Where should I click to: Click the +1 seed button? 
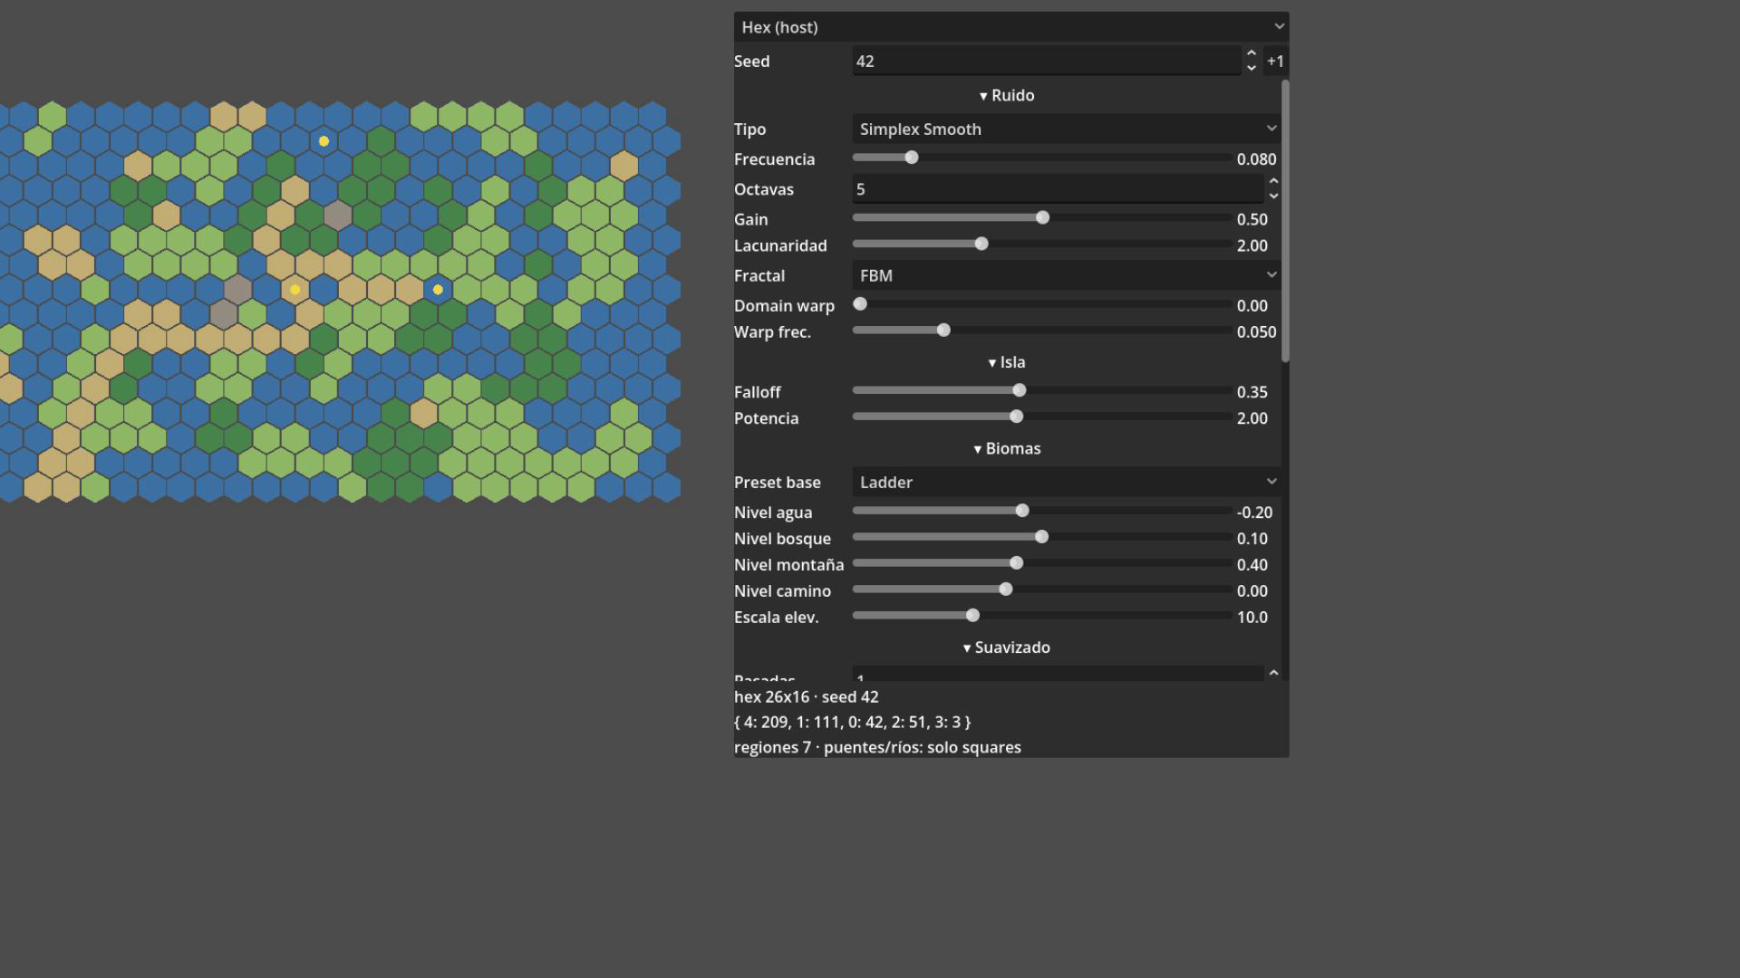[1276, 61]
